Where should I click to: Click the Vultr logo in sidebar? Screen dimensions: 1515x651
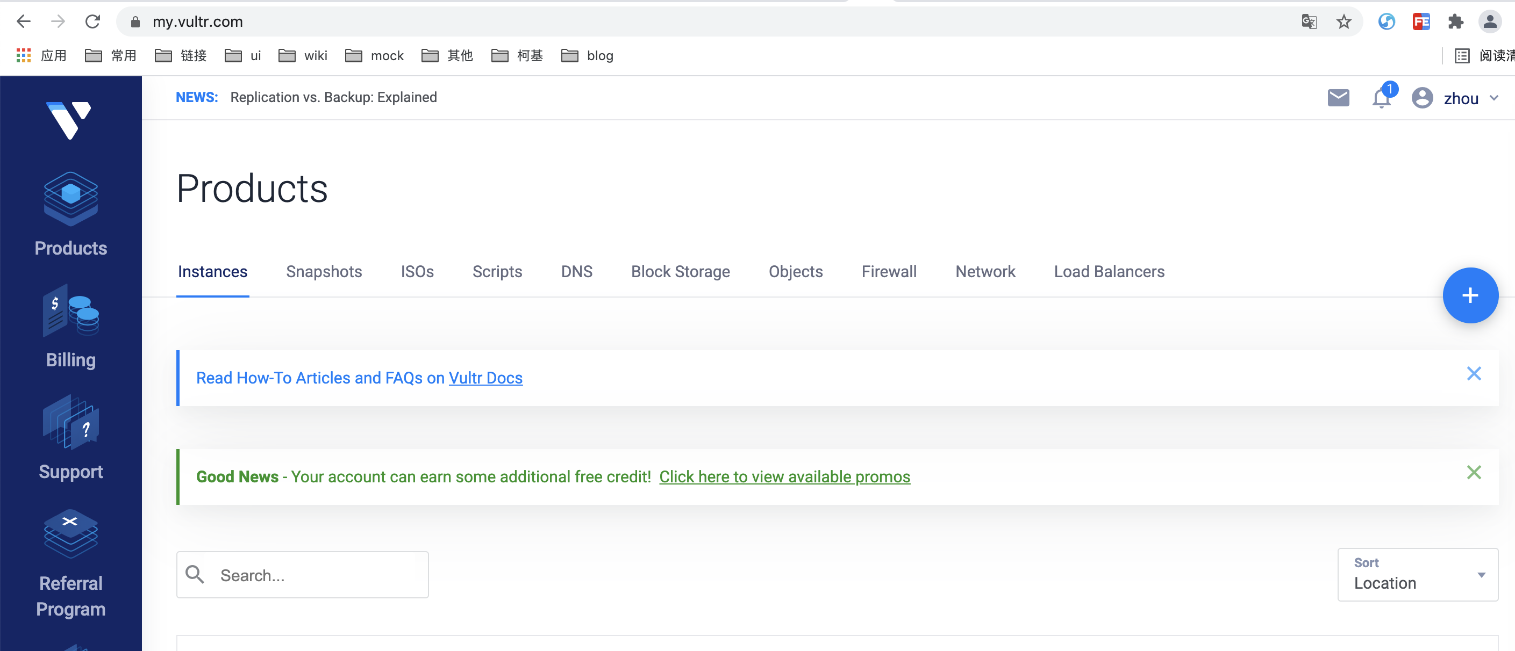point(69,120)
